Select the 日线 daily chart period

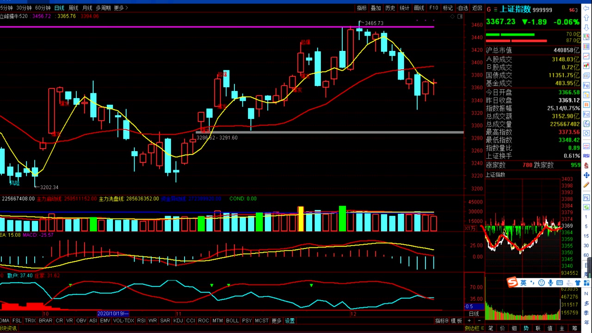coord(59,8)
